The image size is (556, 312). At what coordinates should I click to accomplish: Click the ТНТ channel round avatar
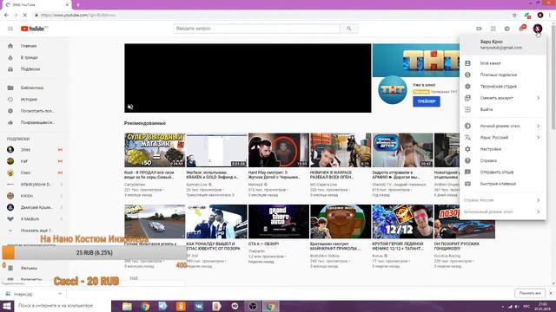point(392,90)
